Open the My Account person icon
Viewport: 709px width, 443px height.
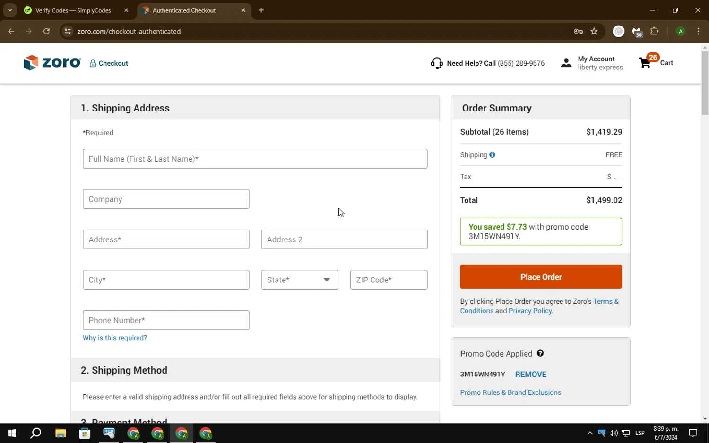tap(566, 63)
